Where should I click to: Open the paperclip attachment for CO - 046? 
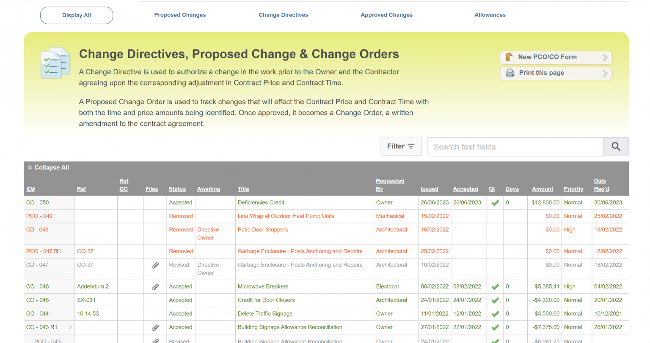(x=155, y=287)
